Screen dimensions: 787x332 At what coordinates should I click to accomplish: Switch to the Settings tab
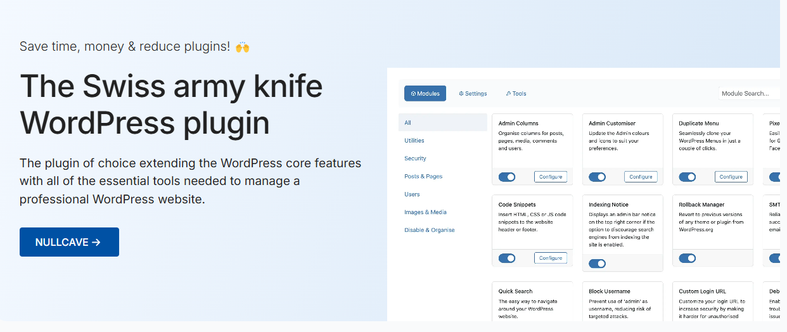coord(473,93)
